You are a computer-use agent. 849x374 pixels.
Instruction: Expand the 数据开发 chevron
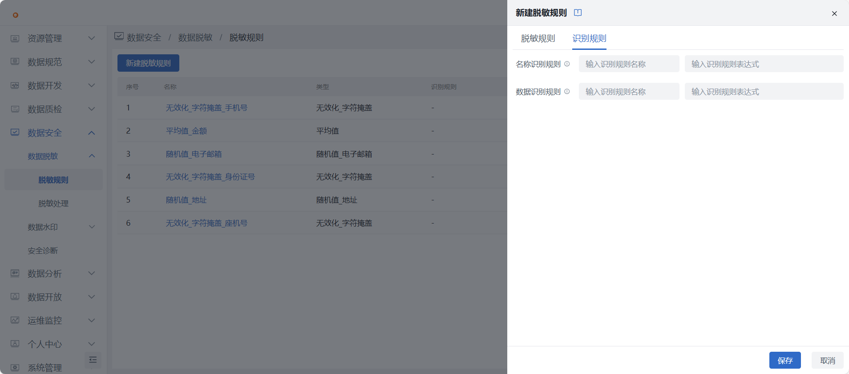tap(92, 85)
